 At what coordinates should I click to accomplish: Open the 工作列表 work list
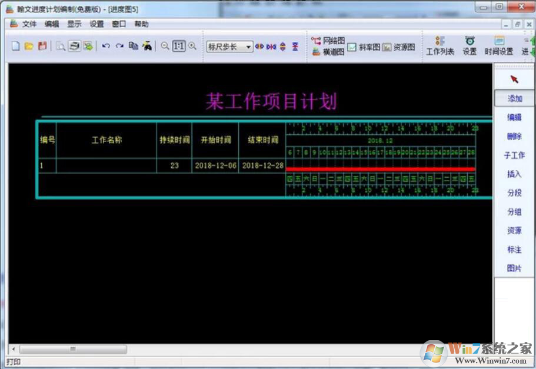[440, 45]
